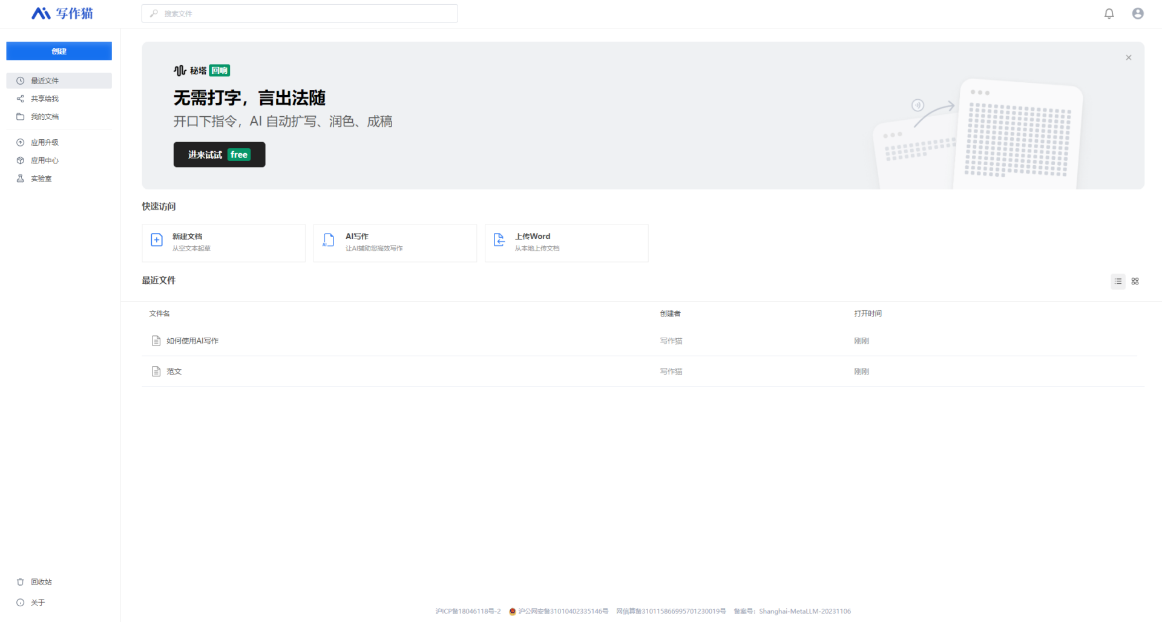Image resolution: width=1162 pixels, height=622 pixels.
Task: Select 最近文件 in the sidebar
Action: click(59, 80)
